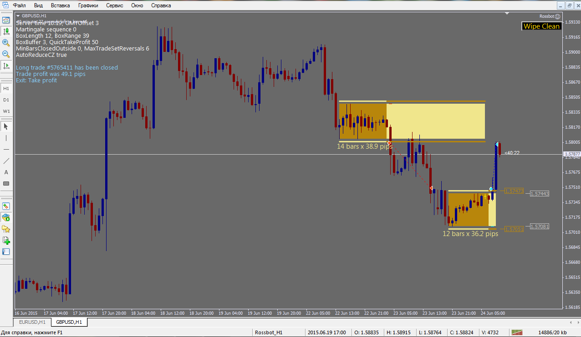The height and width of the screenshot is (337, 581).
Task: Switch to the GBPUSD,H1 chart tab
Action: (x=69, y=322)
